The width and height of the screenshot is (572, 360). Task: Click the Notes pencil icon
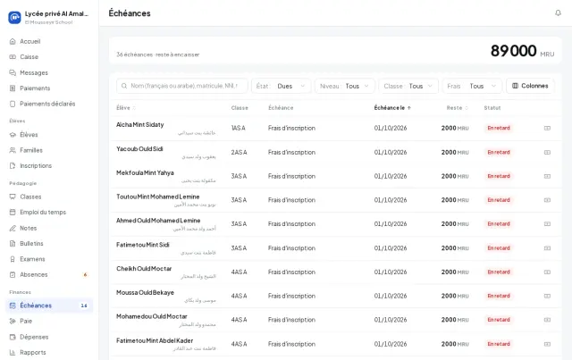tap(13, 228)
